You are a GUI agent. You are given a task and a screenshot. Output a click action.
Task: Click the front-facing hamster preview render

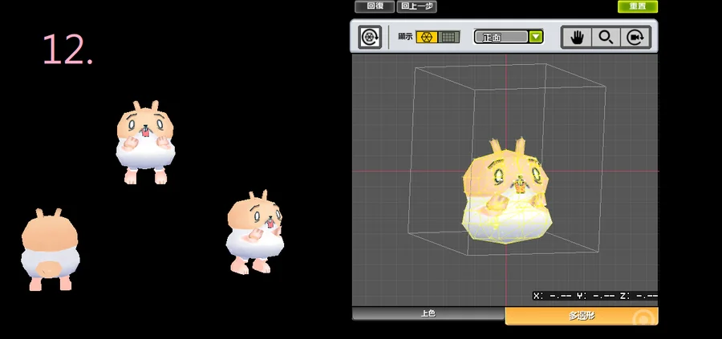click(145, 143)
